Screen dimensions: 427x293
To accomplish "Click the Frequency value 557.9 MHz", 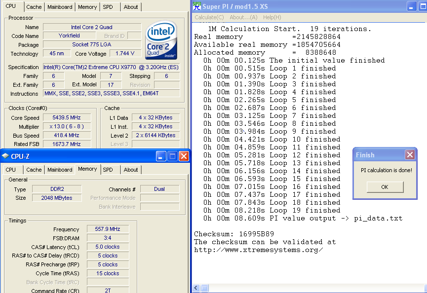I will pyautogui.click(x=108, y=229).
